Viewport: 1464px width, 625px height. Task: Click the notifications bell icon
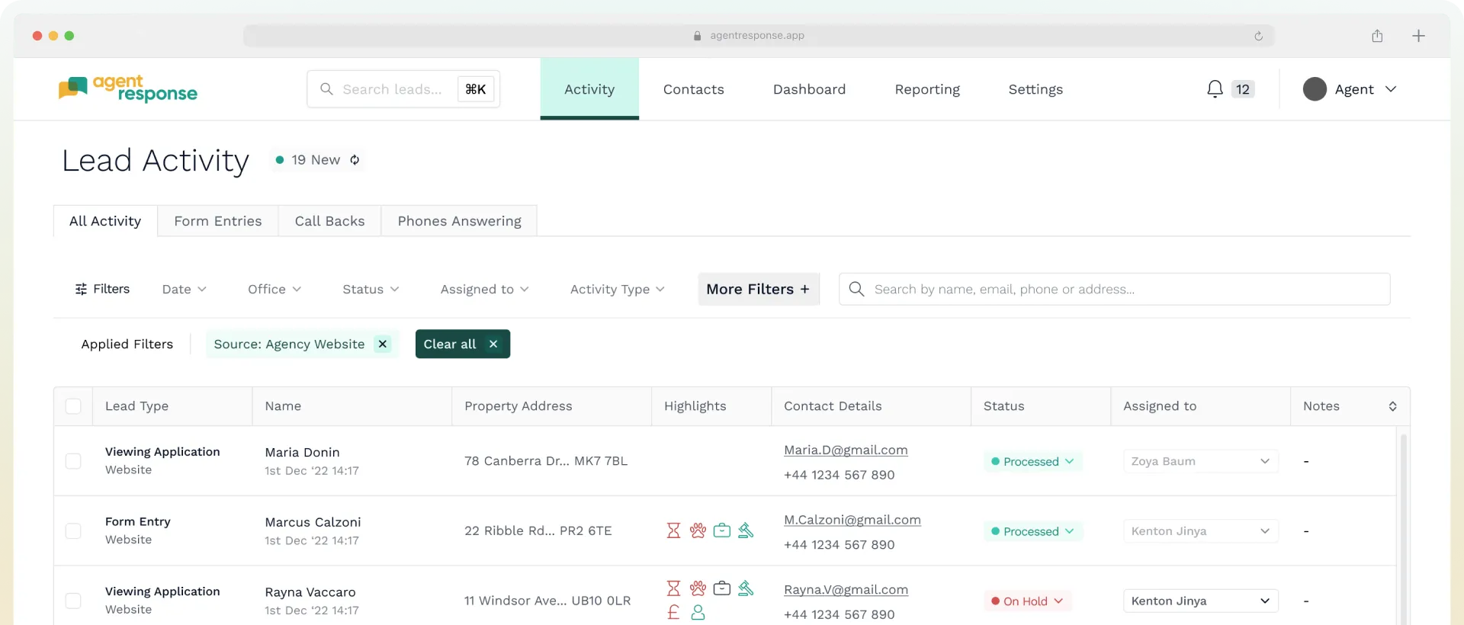point(1215,89)
